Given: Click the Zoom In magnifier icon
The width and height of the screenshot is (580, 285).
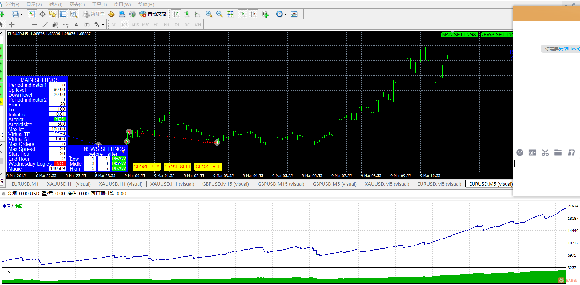Looking at the screenshot, I should tap(209, 14).
